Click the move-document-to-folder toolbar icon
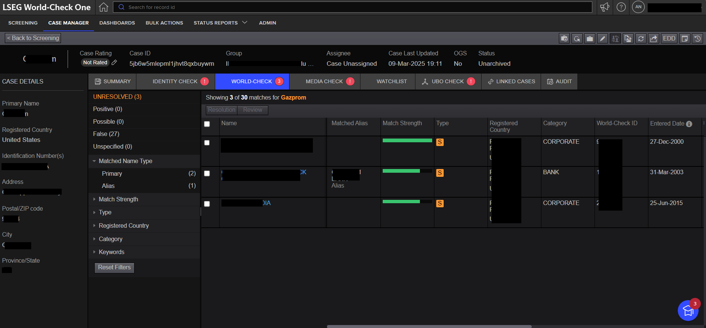 (628, 38)
